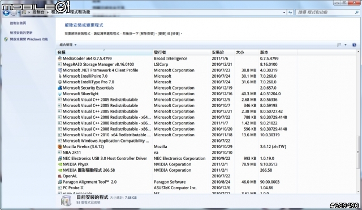362x210 pixels.
Task: Click the NVIDIA PhysX icon
Action: [x=60, y=164]
